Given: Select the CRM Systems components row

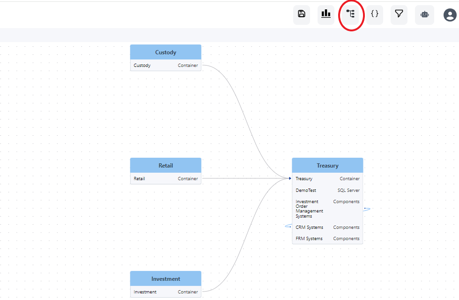Looking at the screenshot, I should pyautogui.click(x=327, y=227).
